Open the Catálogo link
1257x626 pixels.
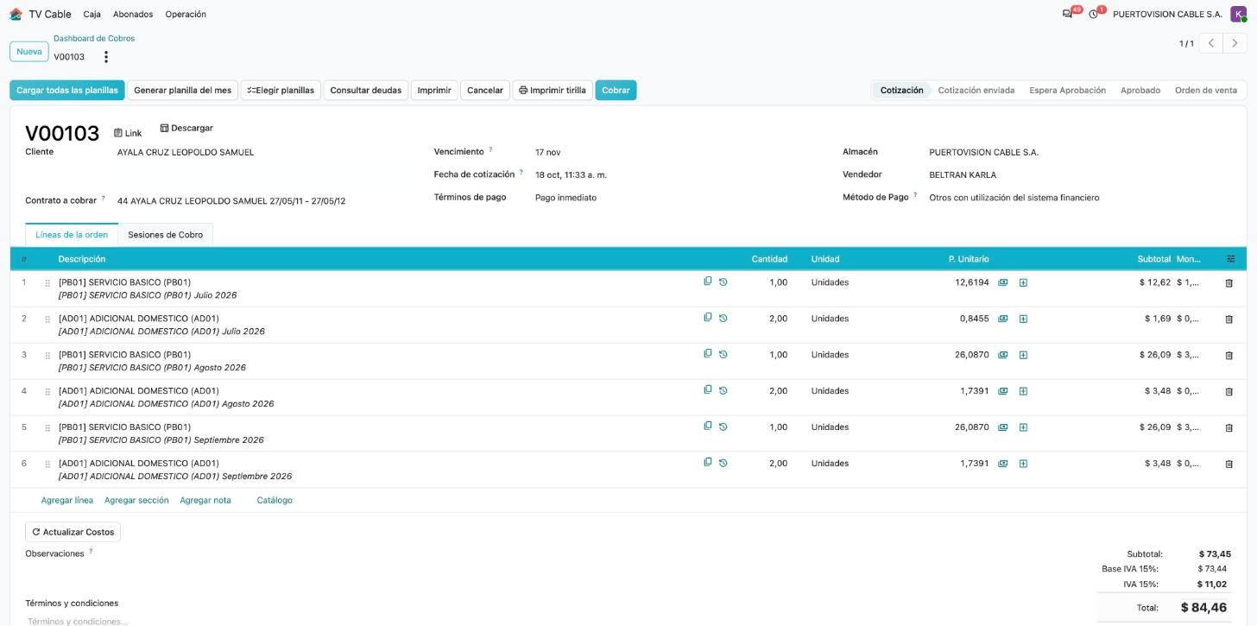pos(275,500)
